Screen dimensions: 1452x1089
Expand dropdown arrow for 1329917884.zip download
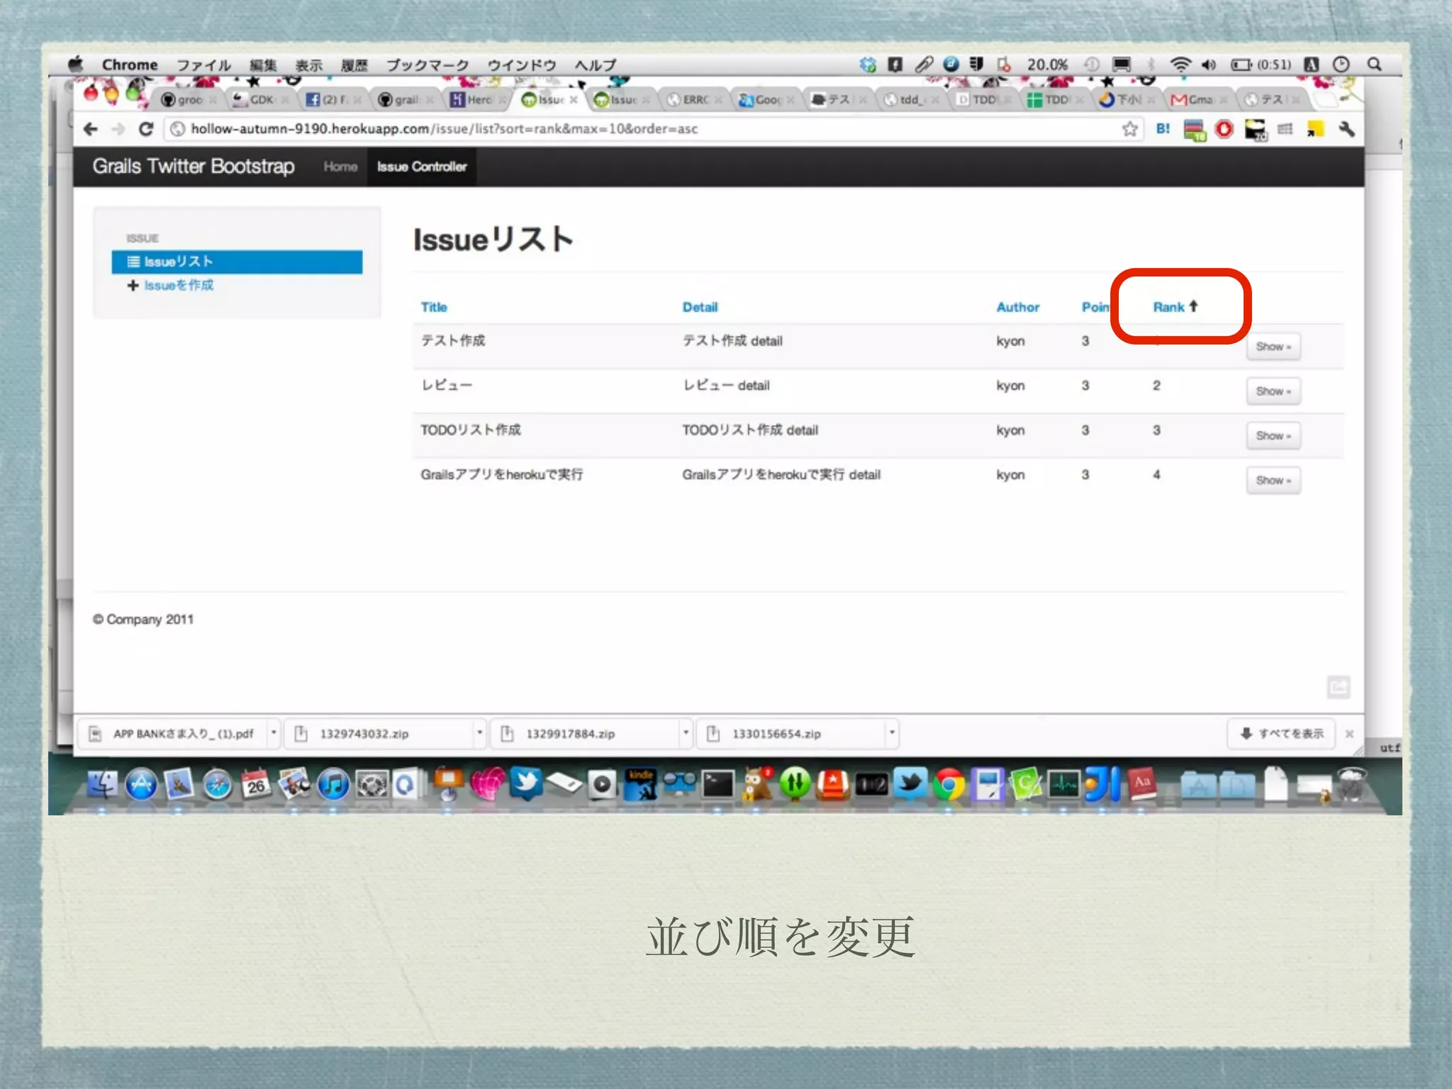tap(686, 733)
